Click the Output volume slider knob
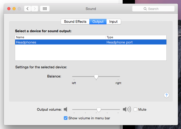181x129 pixels. pyautogui.click(x=99, y=110)
